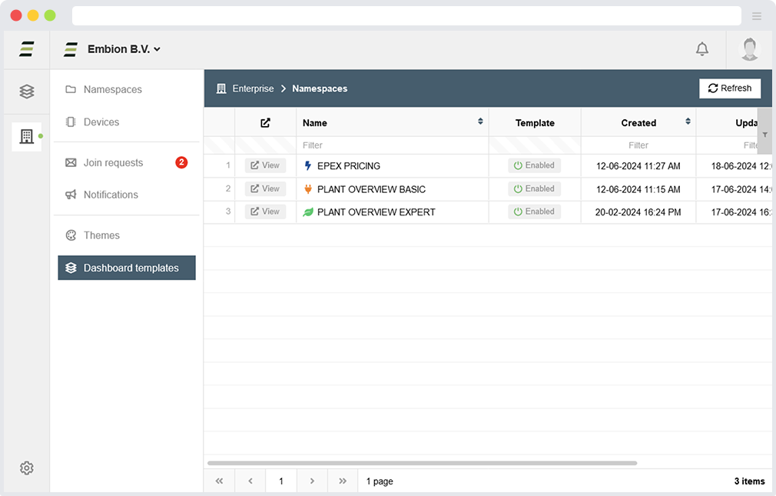
Task: Click the column filter funnel icon
Action: 764,135
